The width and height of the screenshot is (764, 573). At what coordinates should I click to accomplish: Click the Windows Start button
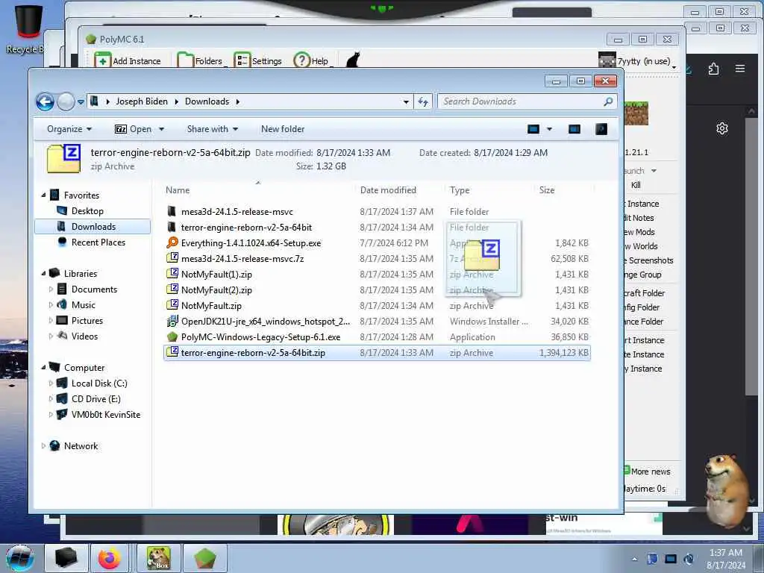click(20, 558)
